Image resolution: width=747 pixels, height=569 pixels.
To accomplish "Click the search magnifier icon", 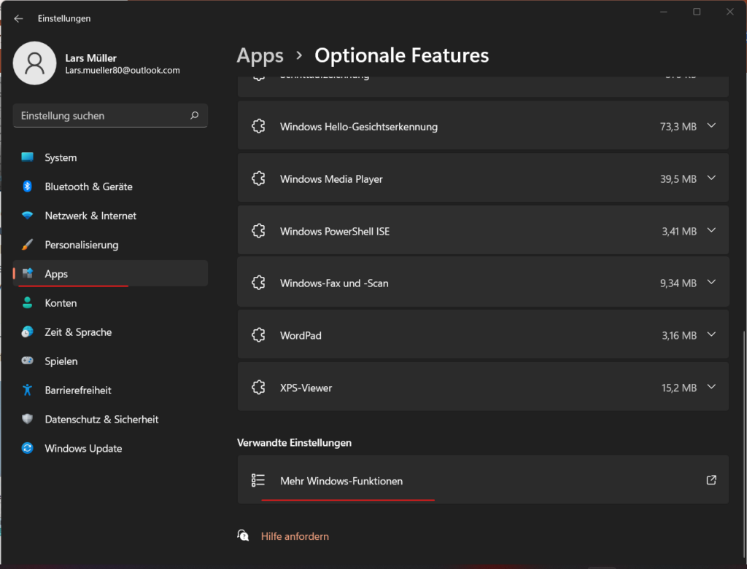I will click(x=194, y=116).
